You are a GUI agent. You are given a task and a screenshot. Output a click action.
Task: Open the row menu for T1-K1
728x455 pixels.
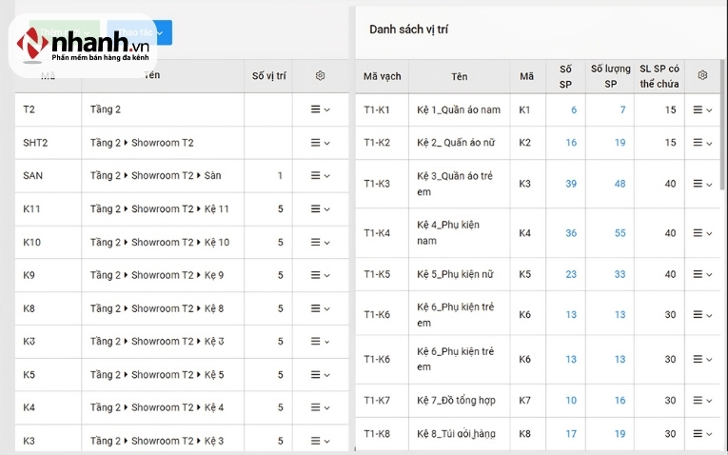pos(702,110)
